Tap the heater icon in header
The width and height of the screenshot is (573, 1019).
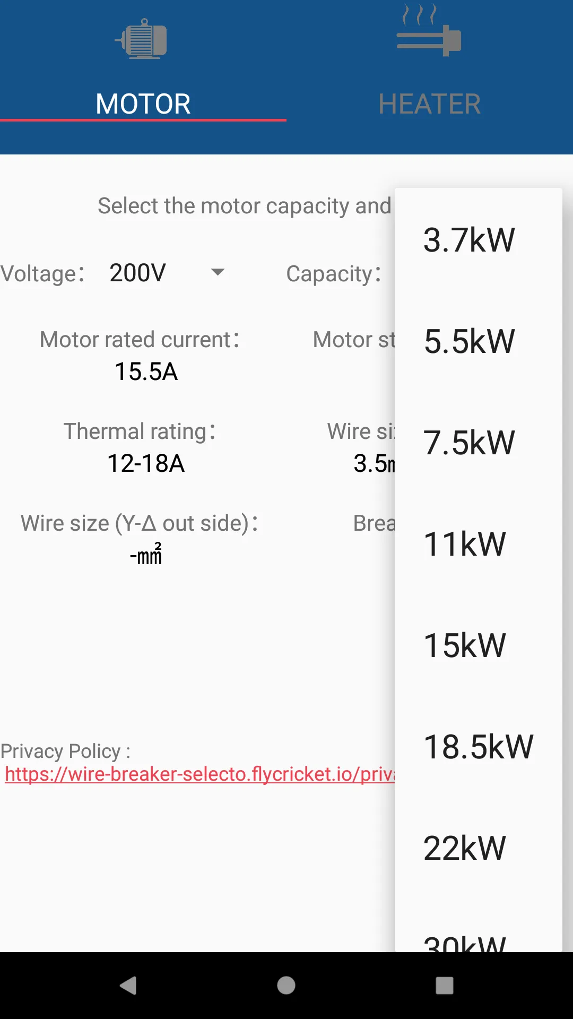click(x=429, y=30)
